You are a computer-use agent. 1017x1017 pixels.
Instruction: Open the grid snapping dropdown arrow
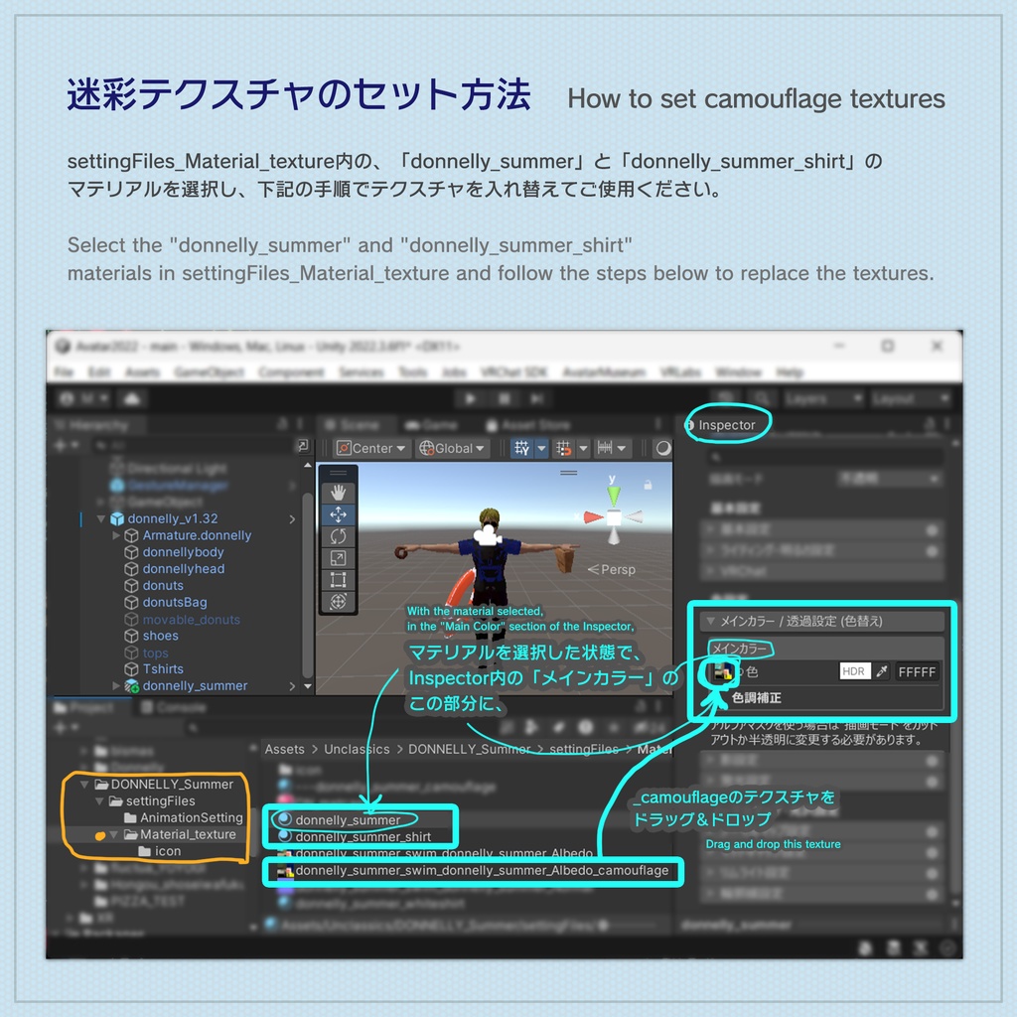(x=541, y=448)
